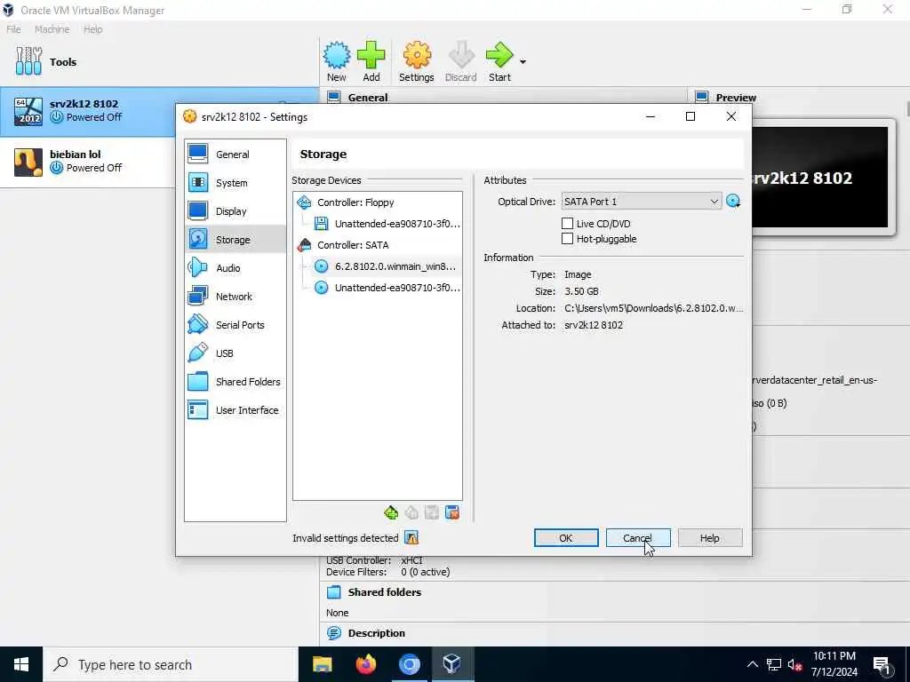Select the SATA Unattended optical disk entry
The width and height of the screenshot is (910, 682).
387,288
